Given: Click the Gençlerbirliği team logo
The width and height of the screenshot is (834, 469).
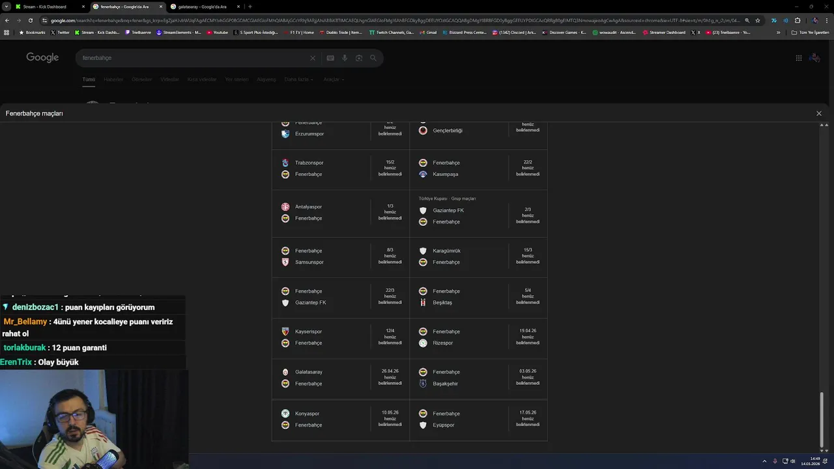Looking at the screenshot, I should click(x=423, y=130).
